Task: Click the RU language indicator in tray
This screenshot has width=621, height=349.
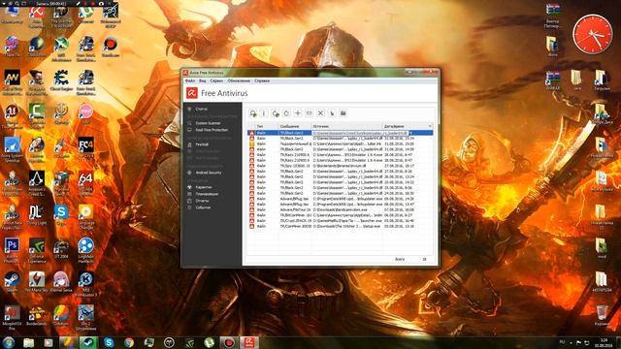Action: click(x=562, y=342)
